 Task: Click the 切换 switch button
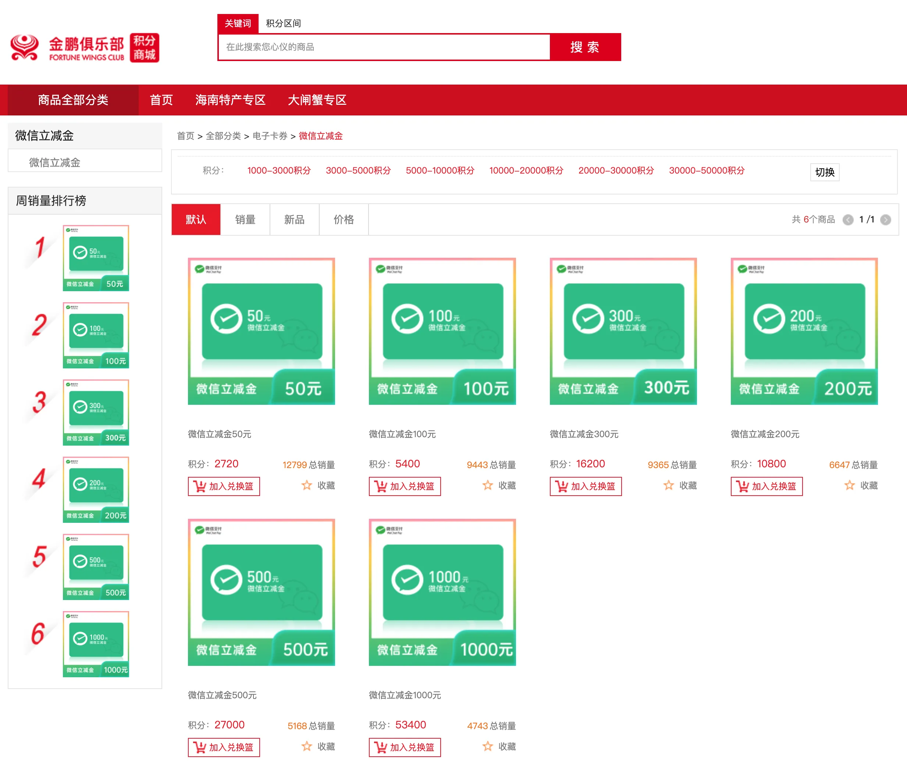[825, 172]
